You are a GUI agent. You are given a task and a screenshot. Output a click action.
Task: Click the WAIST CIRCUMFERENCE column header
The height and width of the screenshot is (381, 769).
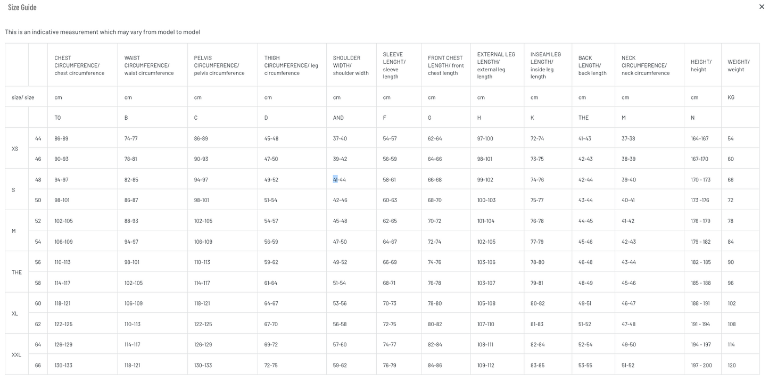[149, 65]
